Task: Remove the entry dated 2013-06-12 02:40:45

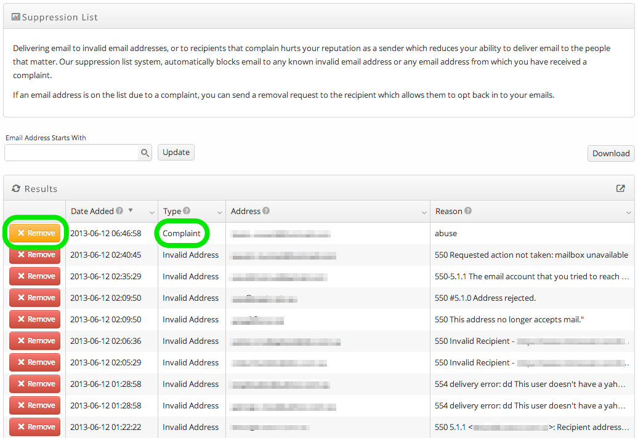Action: (x=34, y=255)
